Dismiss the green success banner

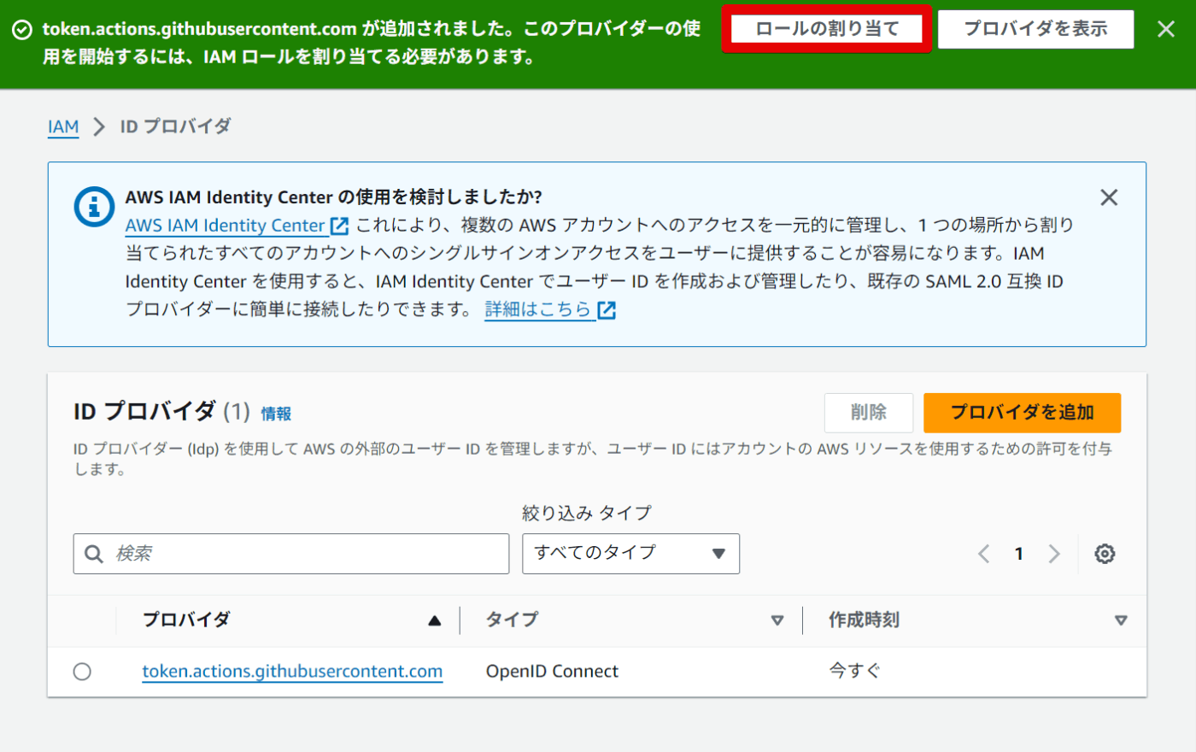tap(1166, 29)
